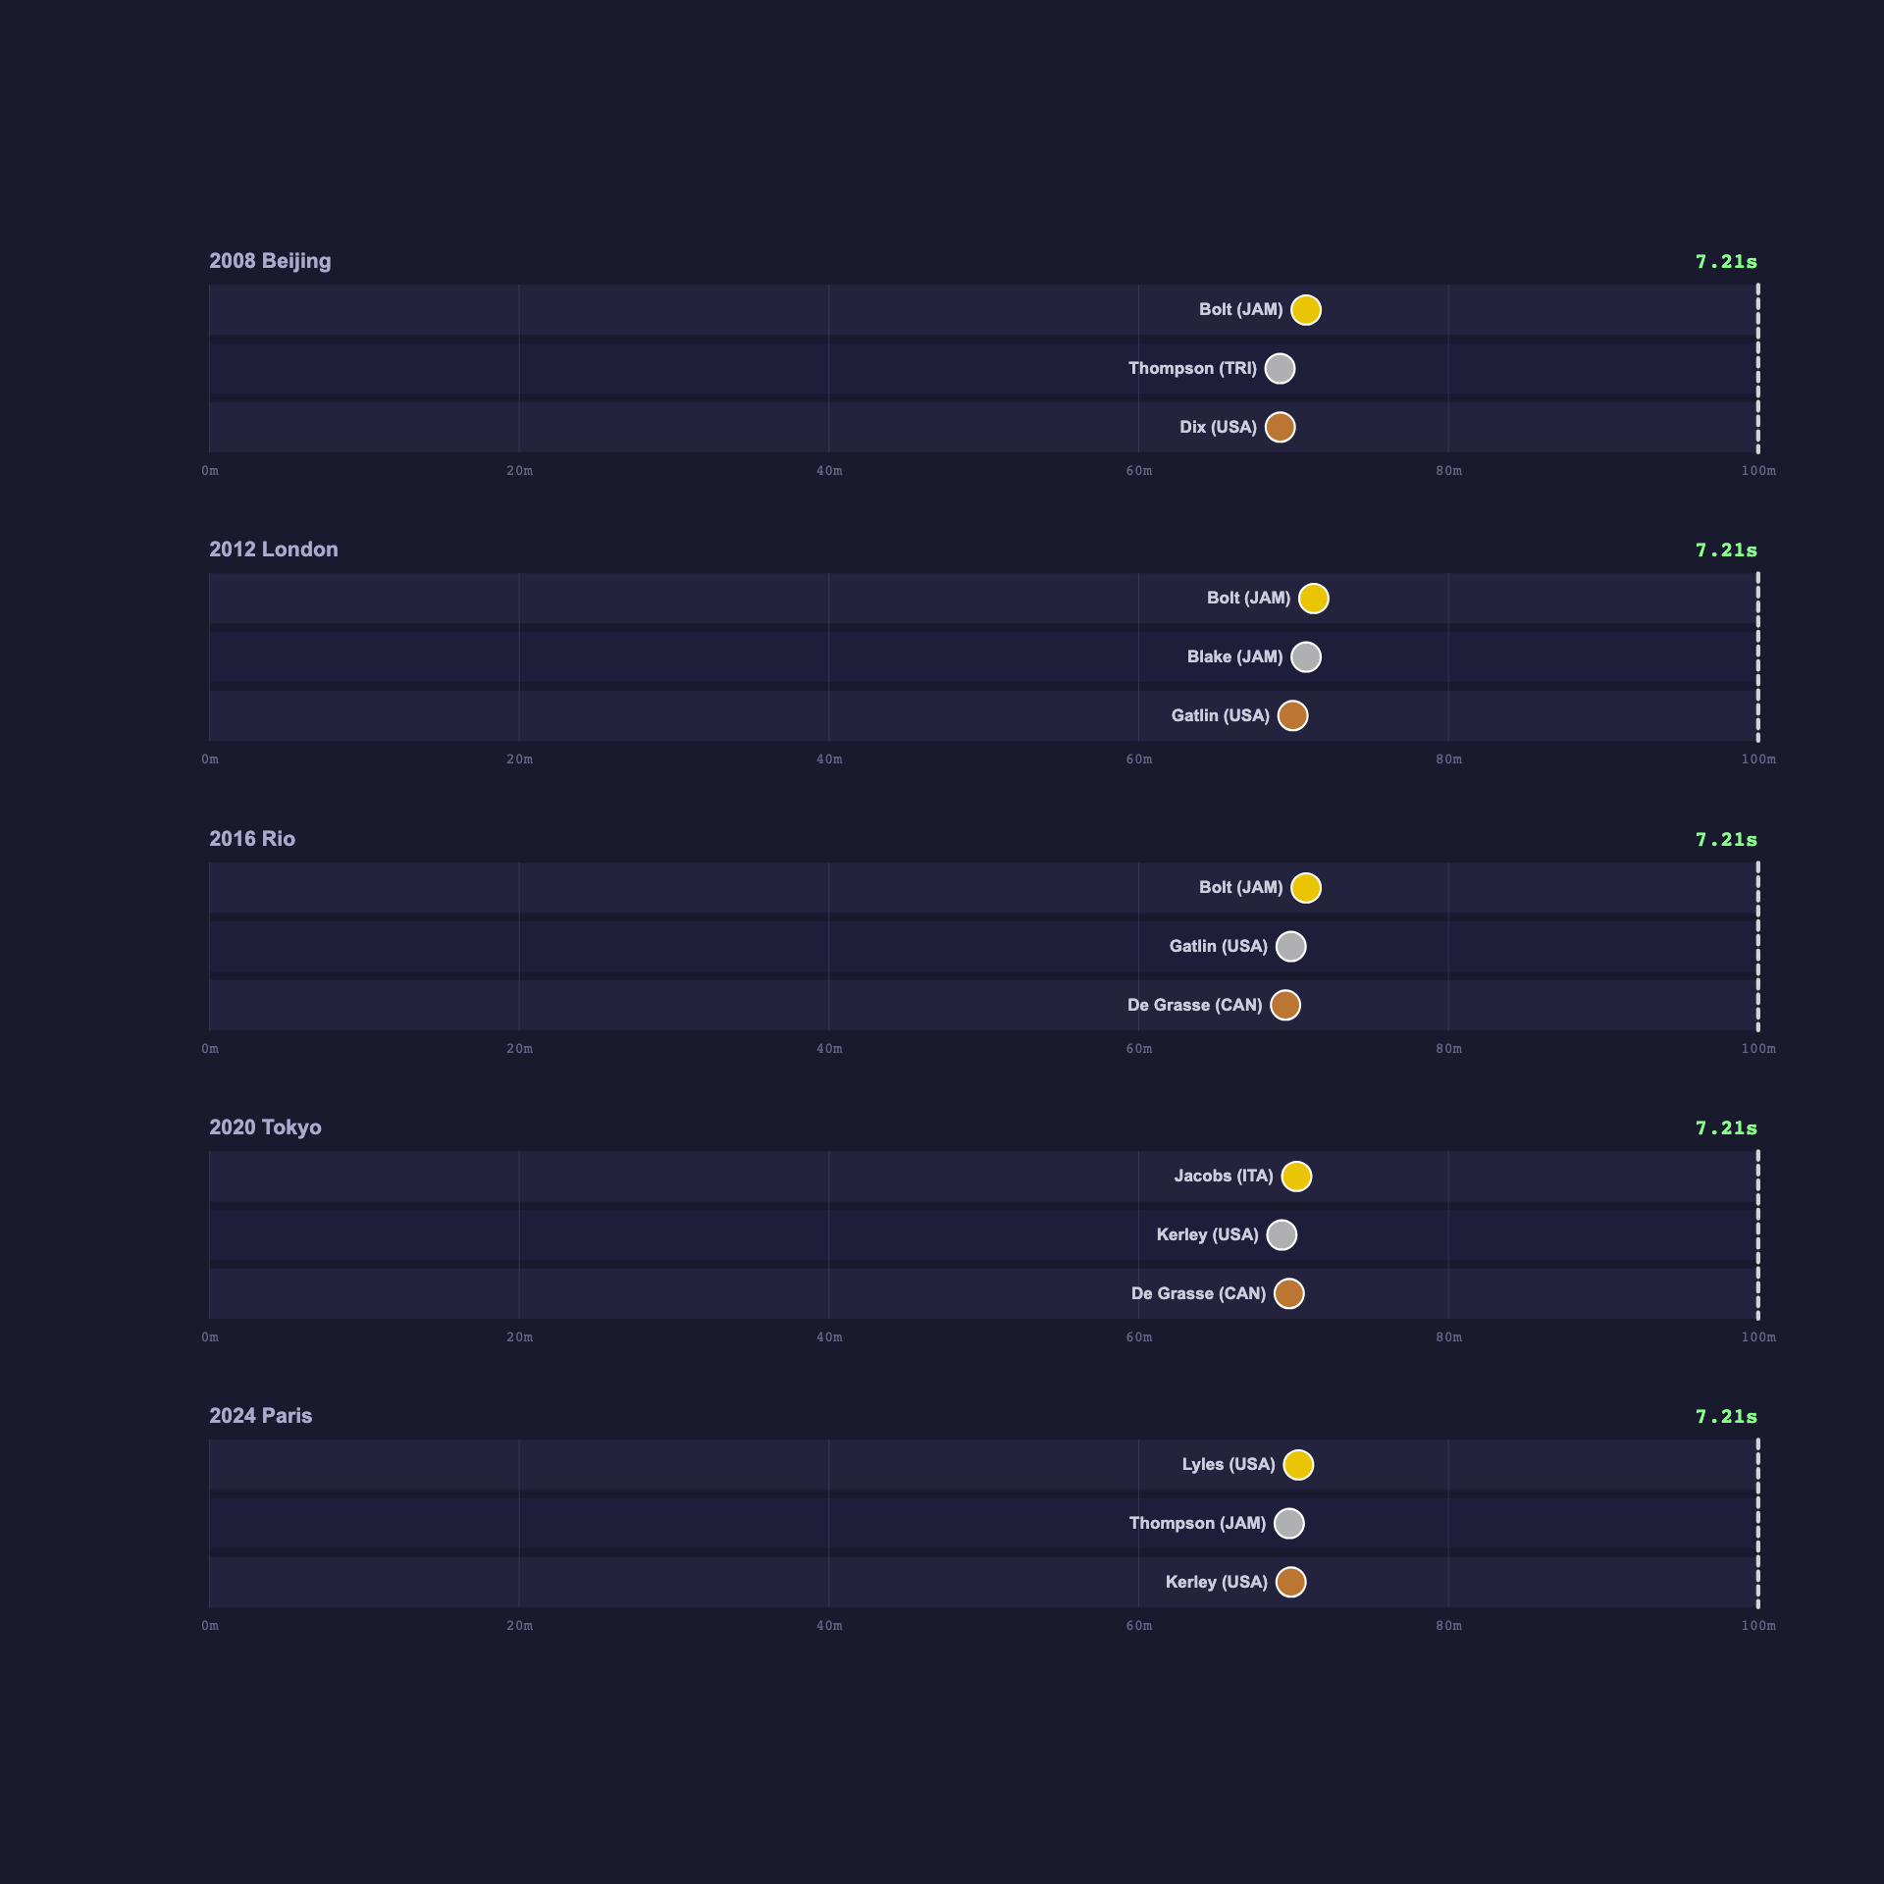The width and height of the screenshot is (1884, 1884).
Task: Click Kerley's bronze marker in 2024 Paris
Action: pos(1290,1583)
